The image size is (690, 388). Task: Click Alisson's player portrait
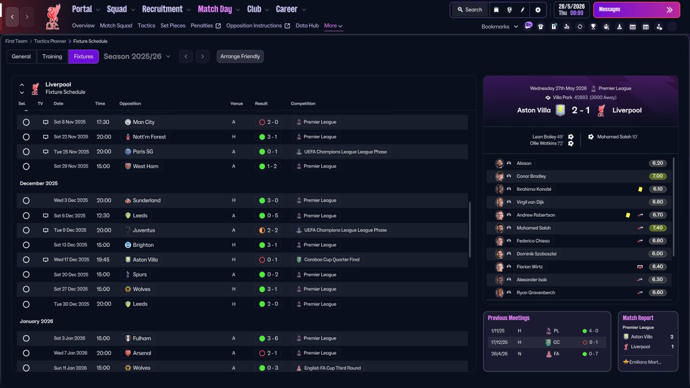499,163
